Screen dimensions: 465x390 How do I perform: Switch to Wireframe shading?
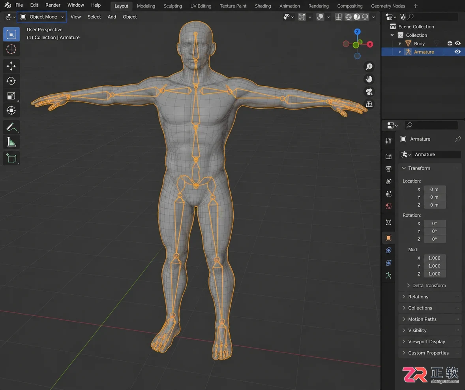349,17
